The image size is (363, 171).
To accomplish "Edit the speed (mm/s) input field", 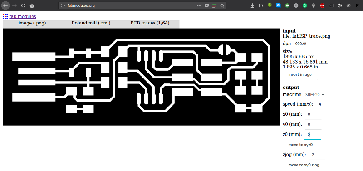I will click(x=324, y=104).
